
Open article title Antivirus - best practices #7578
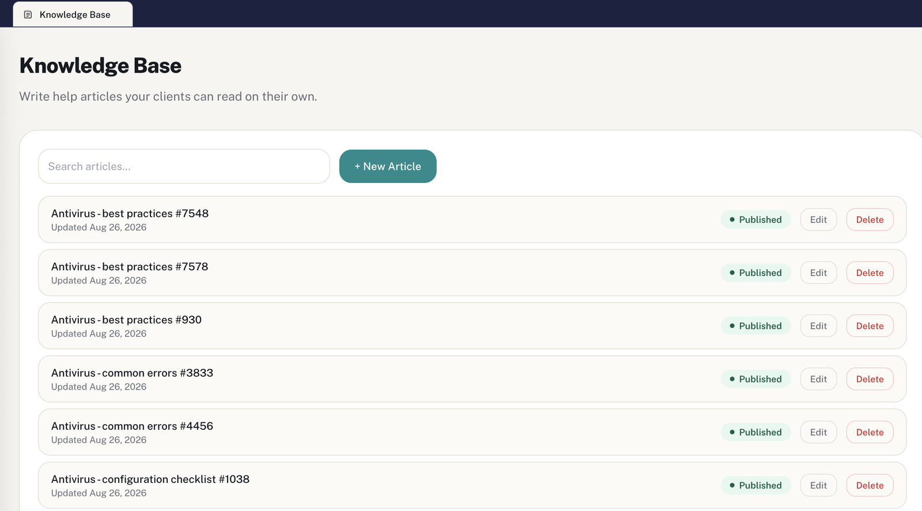pos(130,266)
